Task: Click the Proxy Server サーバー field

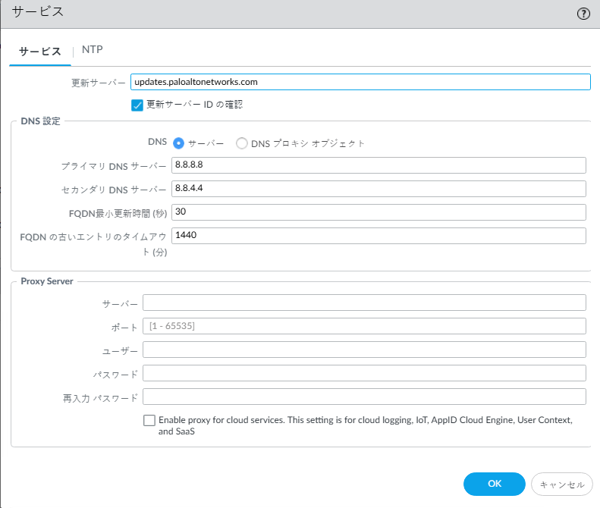Action: 364,303
